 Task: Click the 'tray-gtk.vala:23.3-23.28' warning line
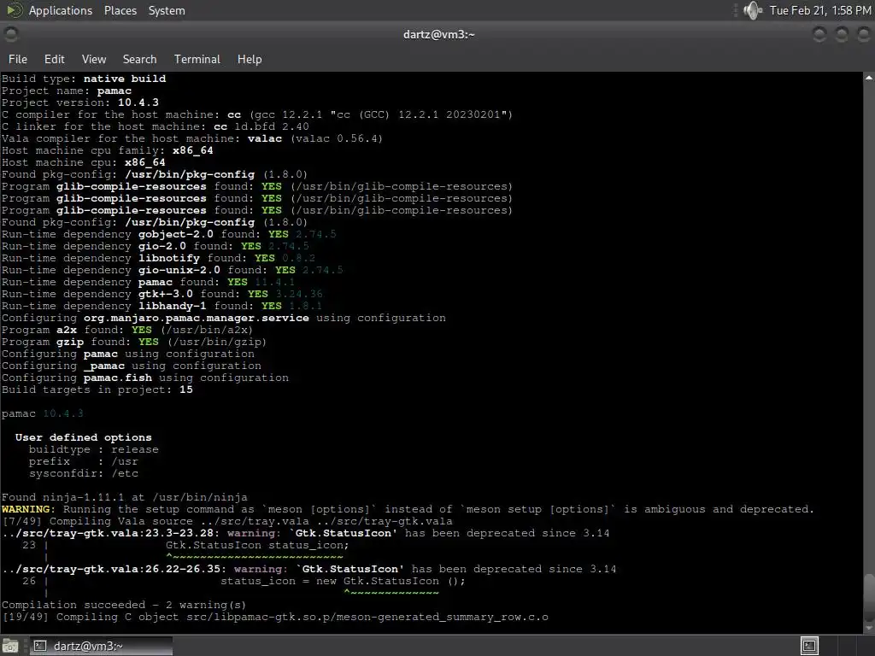tap(306, 533)
